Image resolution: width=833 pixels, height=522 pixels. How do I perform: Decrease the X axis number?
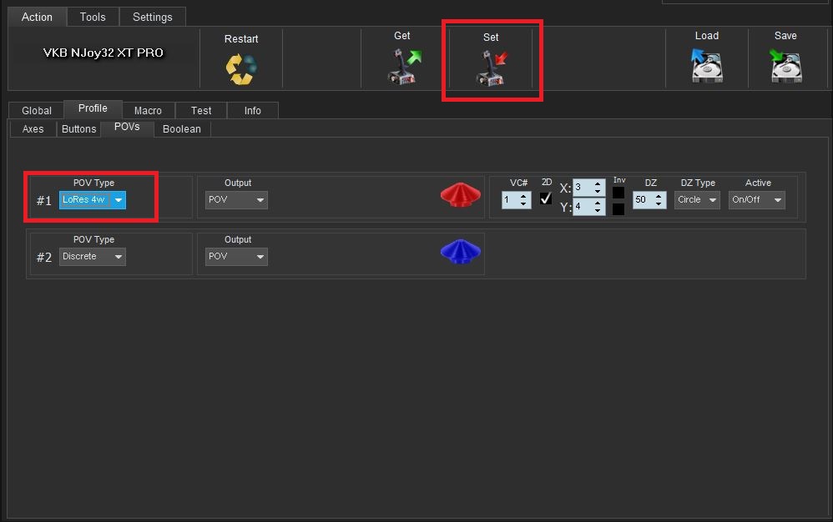click(598, 191)
